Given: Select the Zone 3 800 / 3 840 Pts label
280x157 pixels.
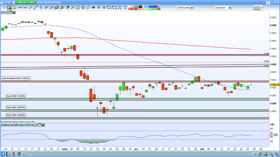Looking at the screenshot, I should tap(16, 107).
